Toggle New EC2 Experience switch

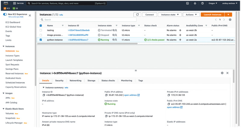coord(5,14)
